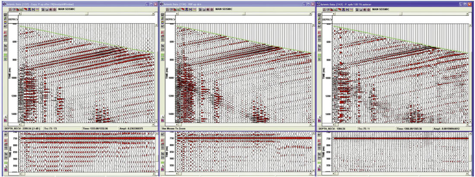Click the right arrow of window 134's lower-panel horizontal scrollbar
The height and width of the screenshot is (177, 475).
310,174
